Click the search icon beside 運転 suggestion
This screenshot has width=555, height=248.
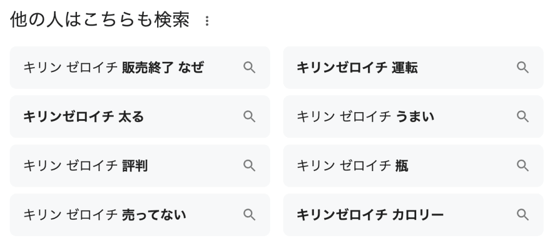(x=522, y=68)
